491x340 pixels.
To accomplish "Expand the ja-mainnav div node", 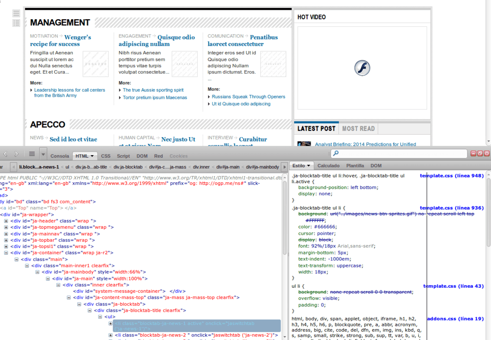I will pos(6,234).
